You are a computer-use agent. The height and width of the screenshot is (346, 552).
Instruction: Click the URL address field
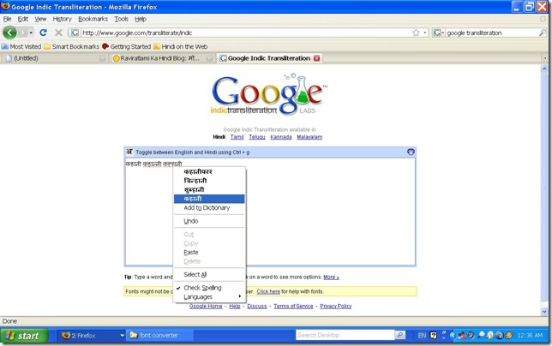[x=246, y=33]
